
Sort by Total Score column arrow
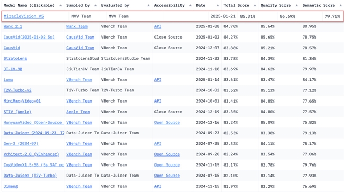[255, 5]
